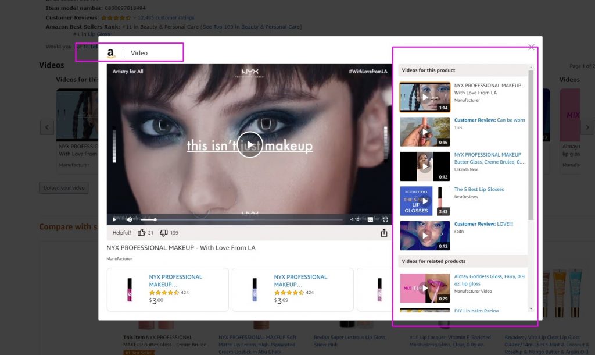This screenshot has height=355, width=595.
Task: Play the 0:16 Customer Review thumbnail
Action: [425, 132]
